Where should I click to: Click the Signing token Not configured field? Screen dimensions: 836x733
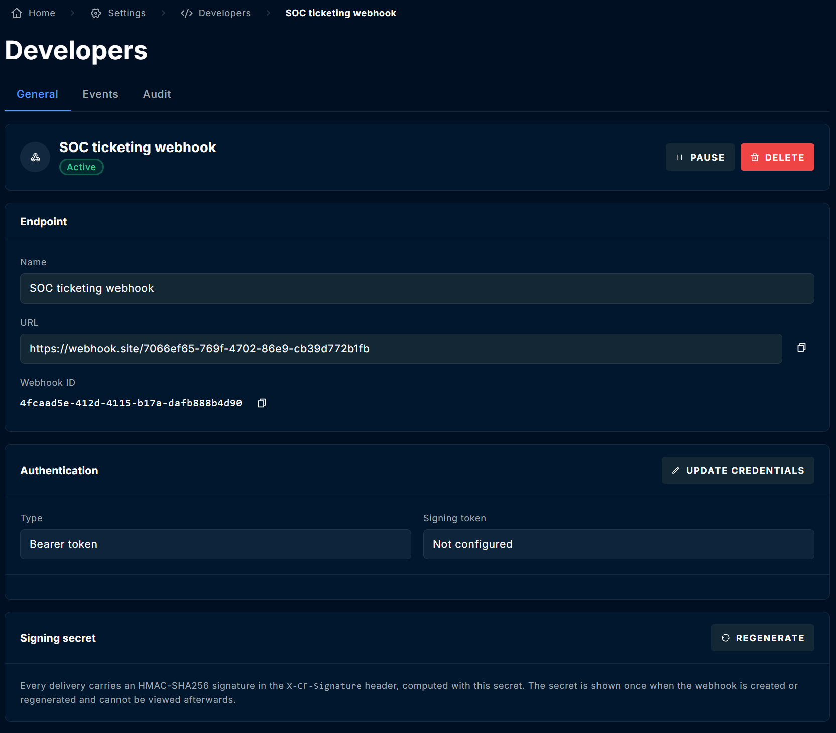click(x=619, y=544)
